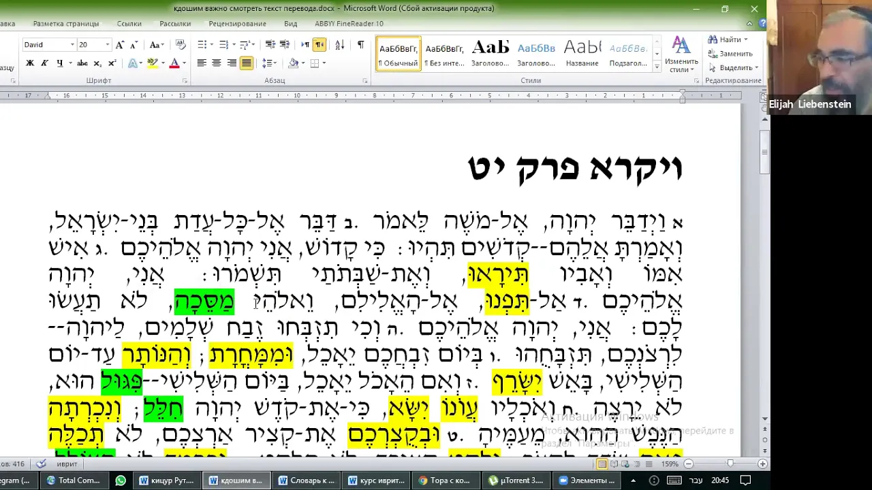The height and width of the screenshot is (490, 872).
Task: Sort text alphabetically
Action: 340,45
